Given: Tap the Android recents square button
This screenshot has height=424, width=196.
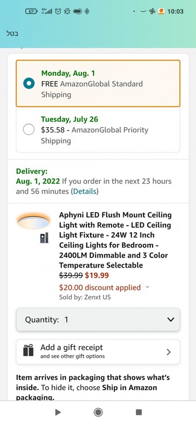Looking at the screenshot, I should point(139,412).
